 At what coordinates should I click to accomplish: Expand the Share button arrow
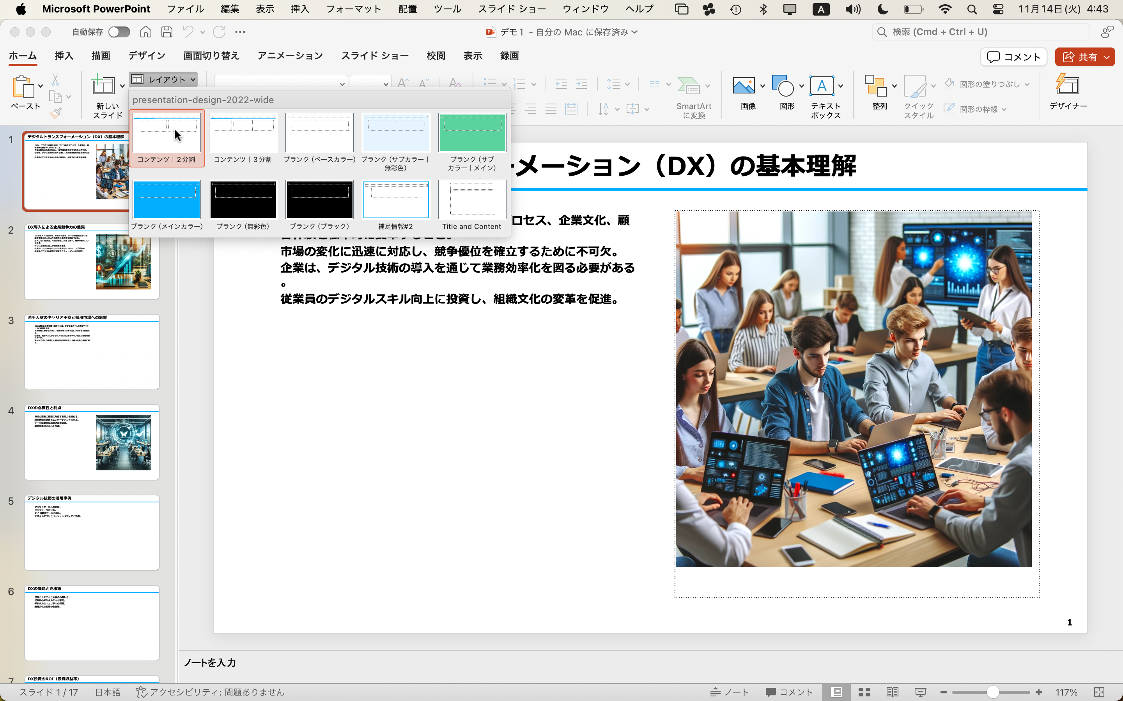point(1107,57)
